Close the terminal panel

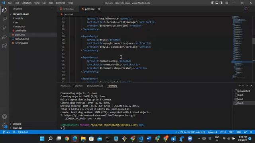251,86
